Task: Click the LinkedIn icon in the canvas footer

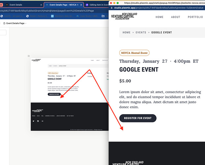Action: pos(38,121)
